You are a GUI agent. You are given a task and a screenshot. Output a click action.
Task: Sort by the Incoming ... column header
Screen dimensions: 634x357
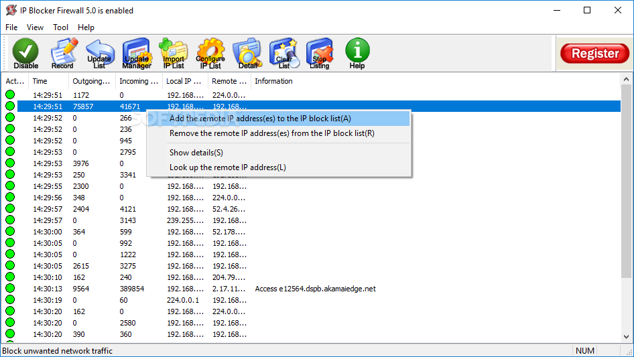click(139, 81)
